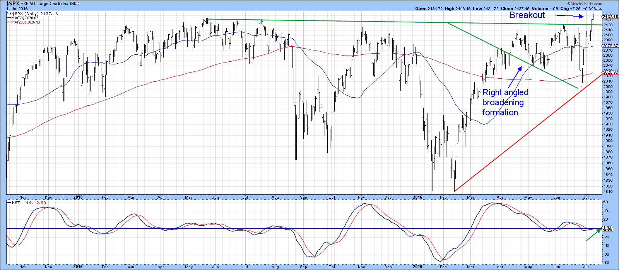Click the 2026.93 MA(200) axis price tag

(610, 73)
